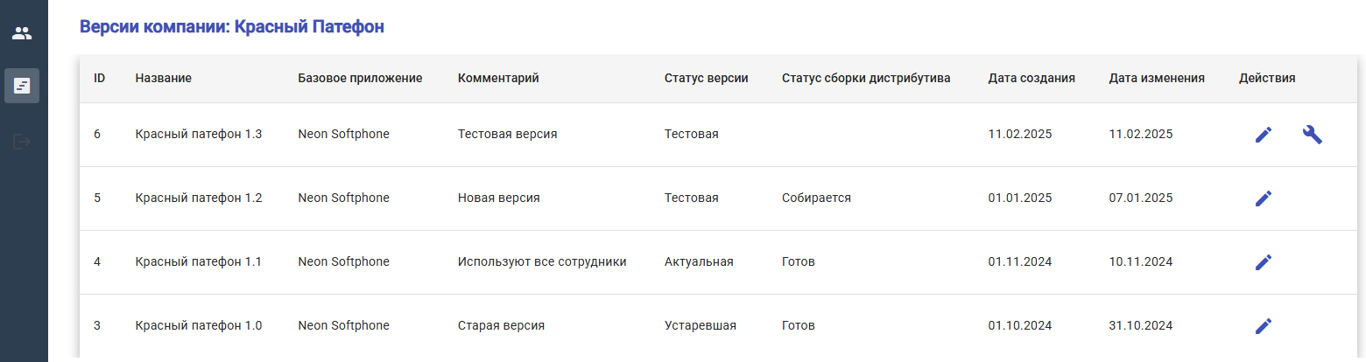
Task: Click the page title Версии компании
Action: (232, 27)
